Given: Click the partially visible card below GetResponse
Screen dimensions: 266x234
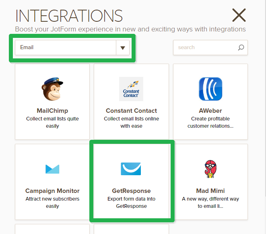Looking at the screenshot, I should (131, 229).
